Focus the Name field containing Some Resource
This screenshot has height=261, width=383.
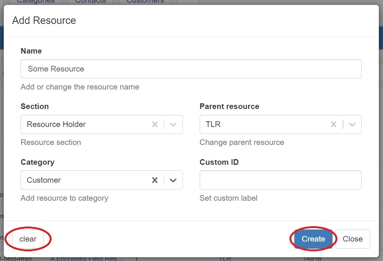click(191, 69)
